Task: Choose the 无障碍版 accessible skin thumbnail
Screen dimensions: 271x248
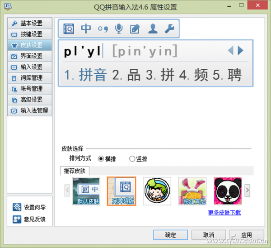Action: pos(121,191)
